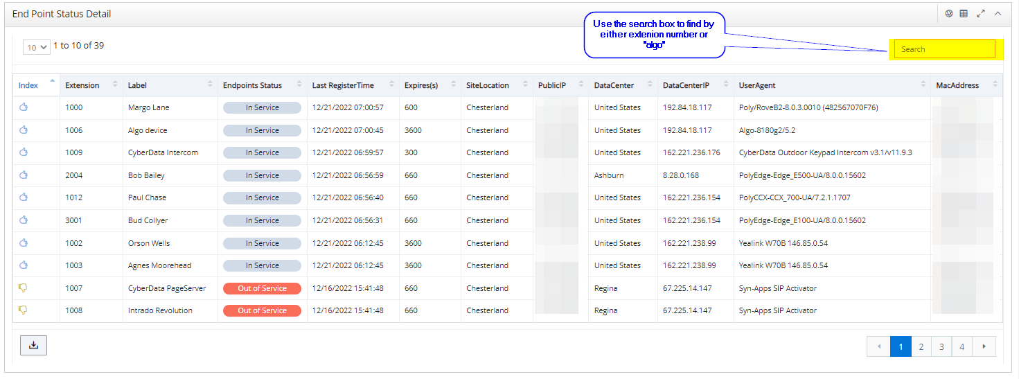Click thumbs-down icon for extension 1007

point(23,288)
